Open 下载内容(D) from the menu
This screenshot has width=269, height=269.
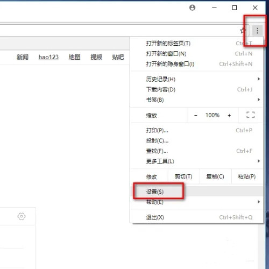[197, 89]
